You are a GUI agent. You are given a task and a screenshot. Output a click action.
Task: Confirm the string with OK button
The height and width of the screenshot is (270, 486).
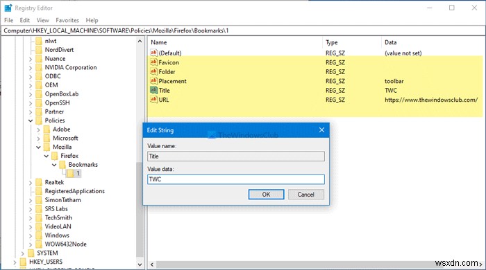tap(266, 195)
